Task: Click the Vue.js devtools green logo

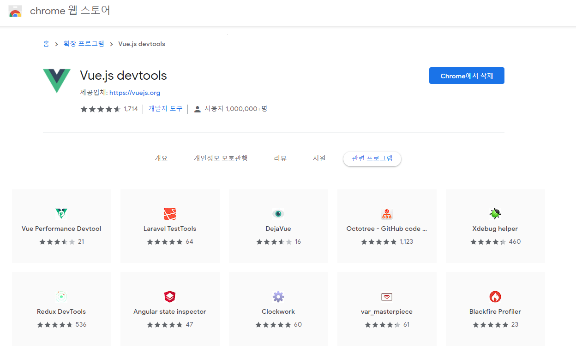Action: point(57,81)
